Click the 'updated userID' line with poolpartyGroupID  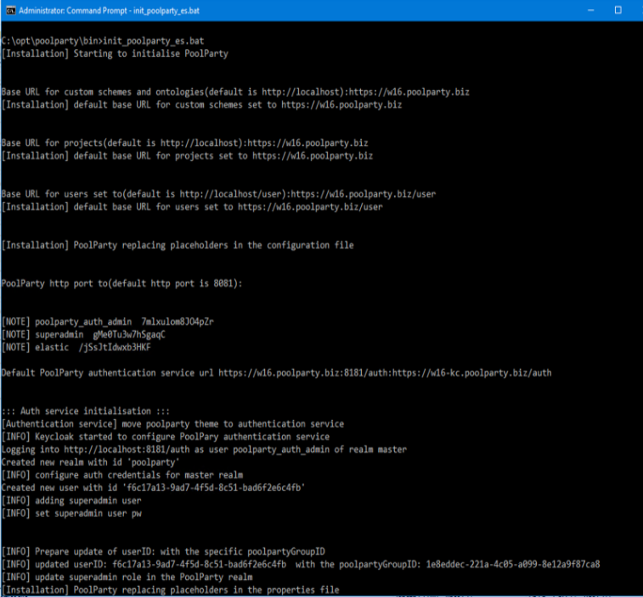point(301,564)
